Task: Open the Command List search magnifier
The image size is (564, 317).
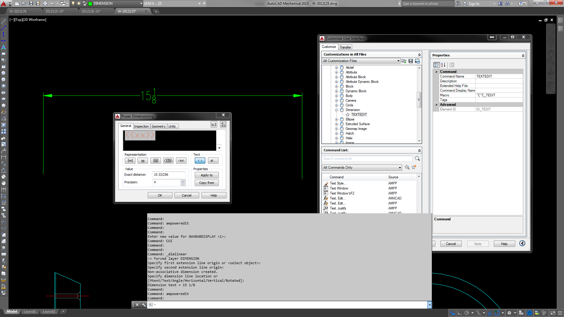Action: point(417,158)
